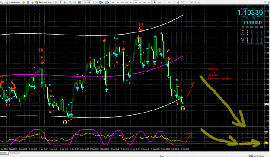Image resolution: width=270 pixels, height=158 pixels.
Task: Toggle the chart shift button
Action: pos(89,3)
